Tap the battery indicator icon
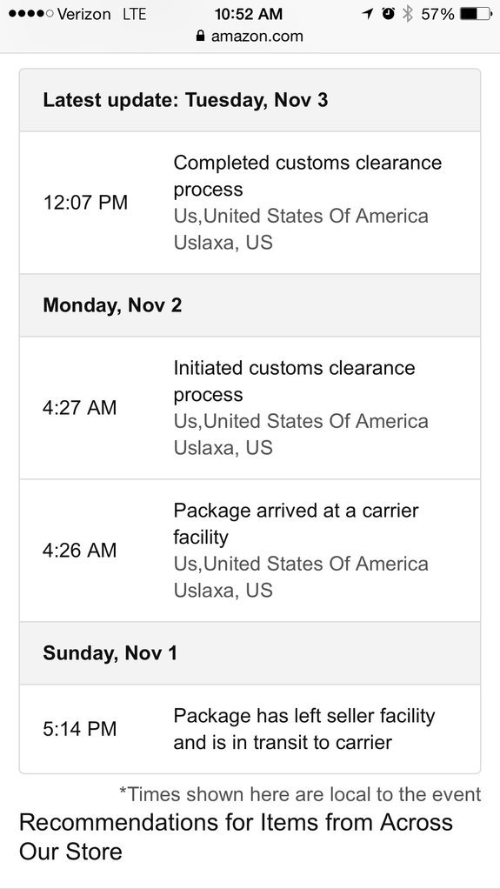The width and height of the screenshot is (500, 889). pyautogui.click(x=477, y=14)
